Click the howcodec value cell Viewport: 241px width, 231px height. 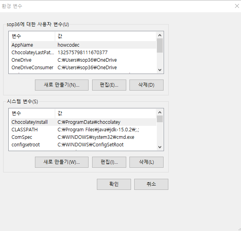coord(69,45)
